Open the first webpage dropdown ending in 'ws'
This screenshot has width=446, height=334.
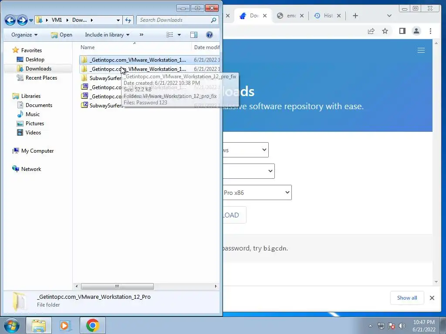246,150
